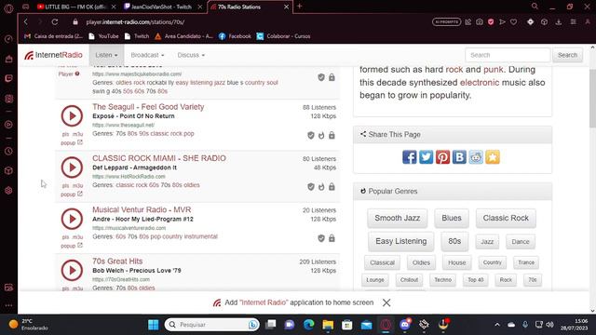Open sidebar settings gear icon
The width and height of the screenshot is (596, 335).
8,190
